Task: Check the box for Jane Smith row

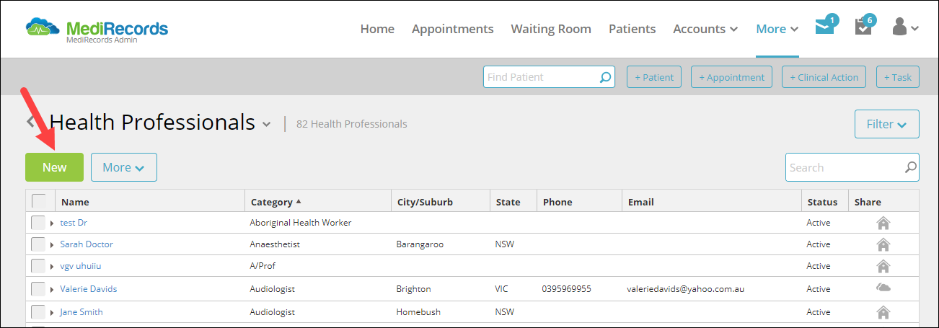Action: pos(38,312)
